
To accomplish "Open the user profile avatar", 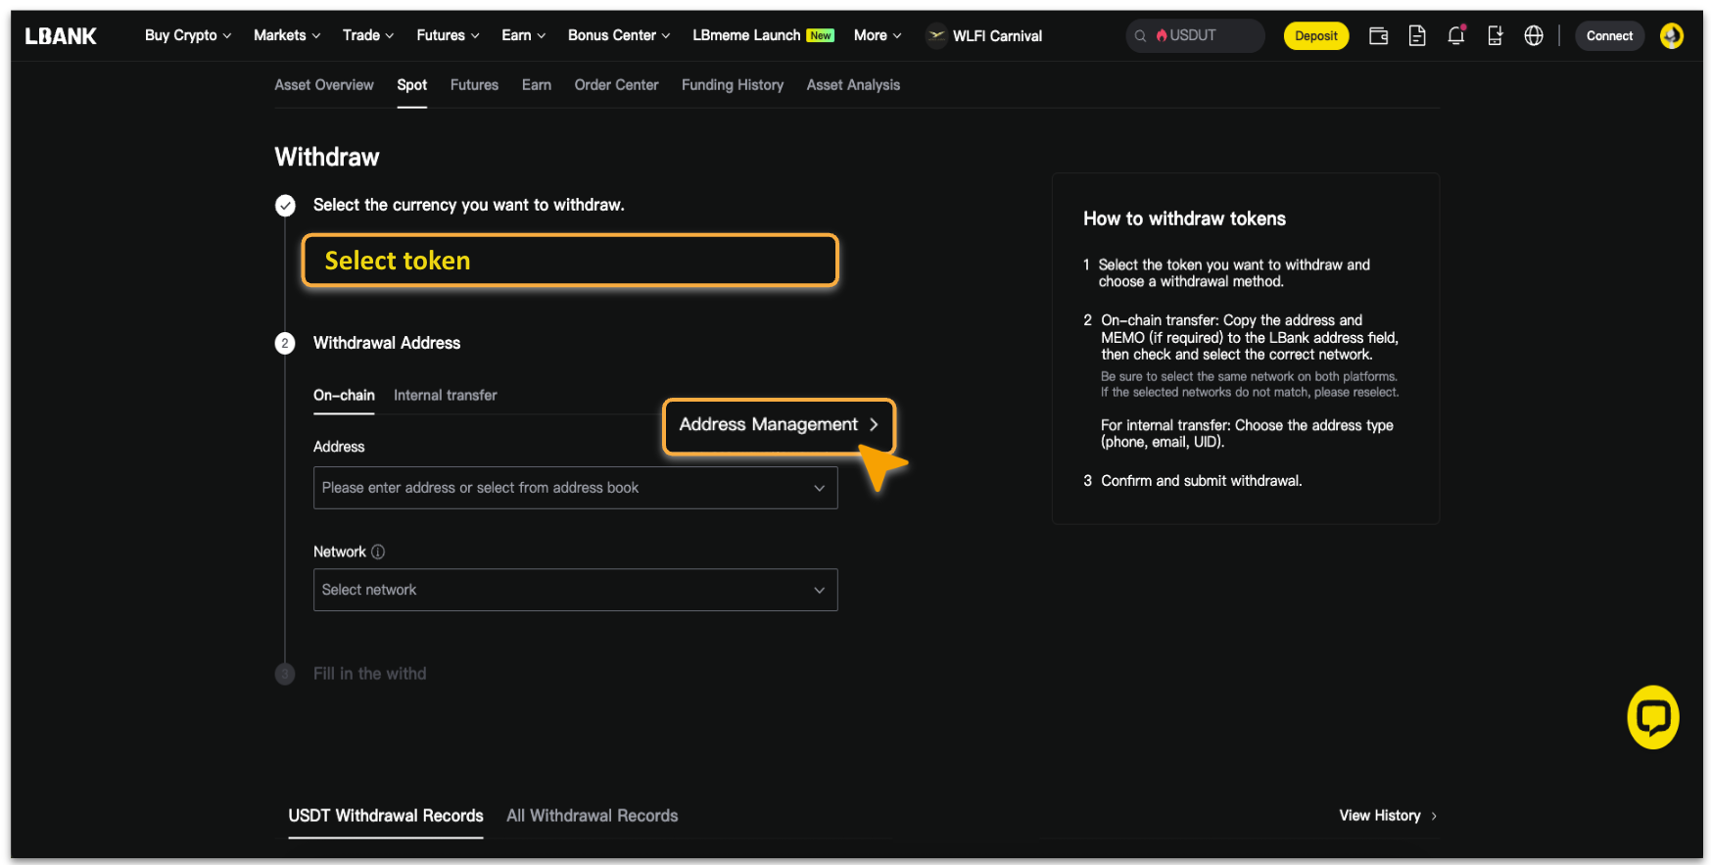I will tap(1671, 36).
